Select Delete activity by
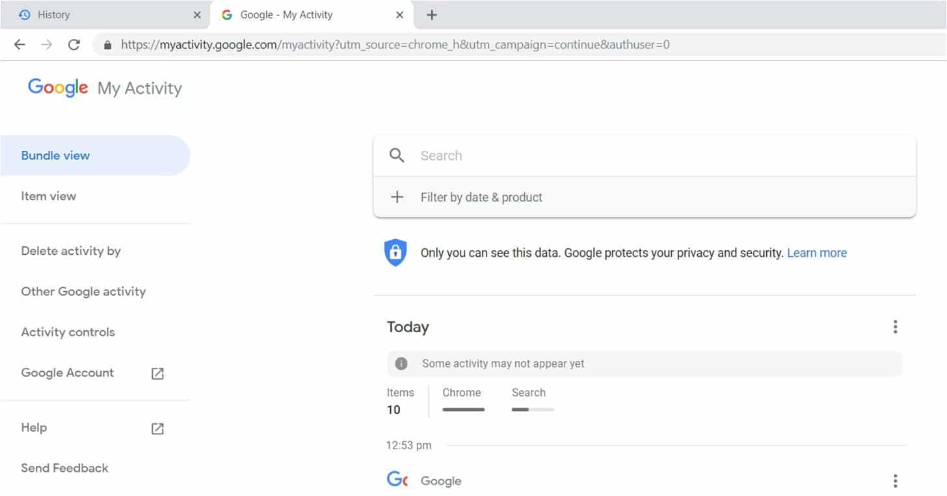 point(72,251)
